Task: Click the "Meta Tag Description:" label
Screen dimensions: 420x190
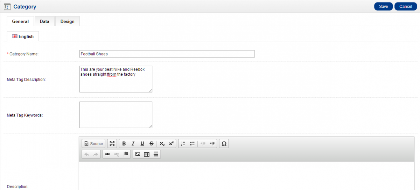Action: 26,80
